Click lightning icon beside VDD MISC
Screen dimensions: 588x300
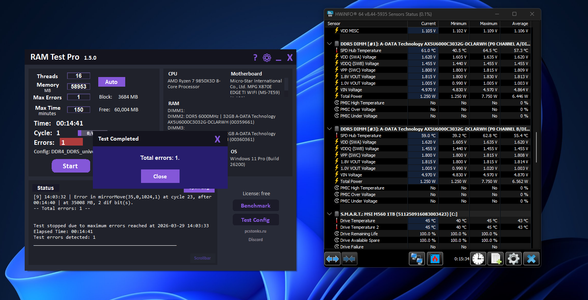pos(337,30)
